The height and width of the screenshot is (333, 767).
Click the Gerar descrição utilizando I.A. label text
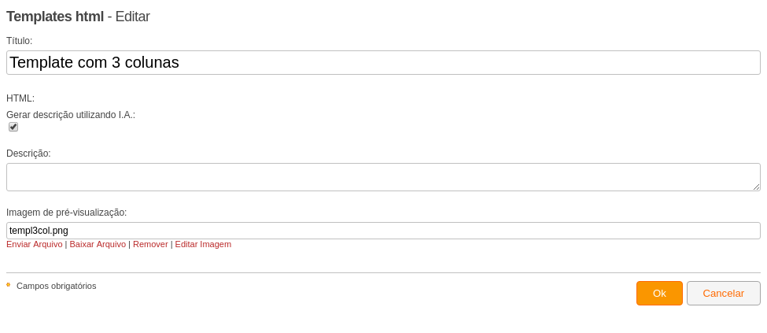coord(71,115)
